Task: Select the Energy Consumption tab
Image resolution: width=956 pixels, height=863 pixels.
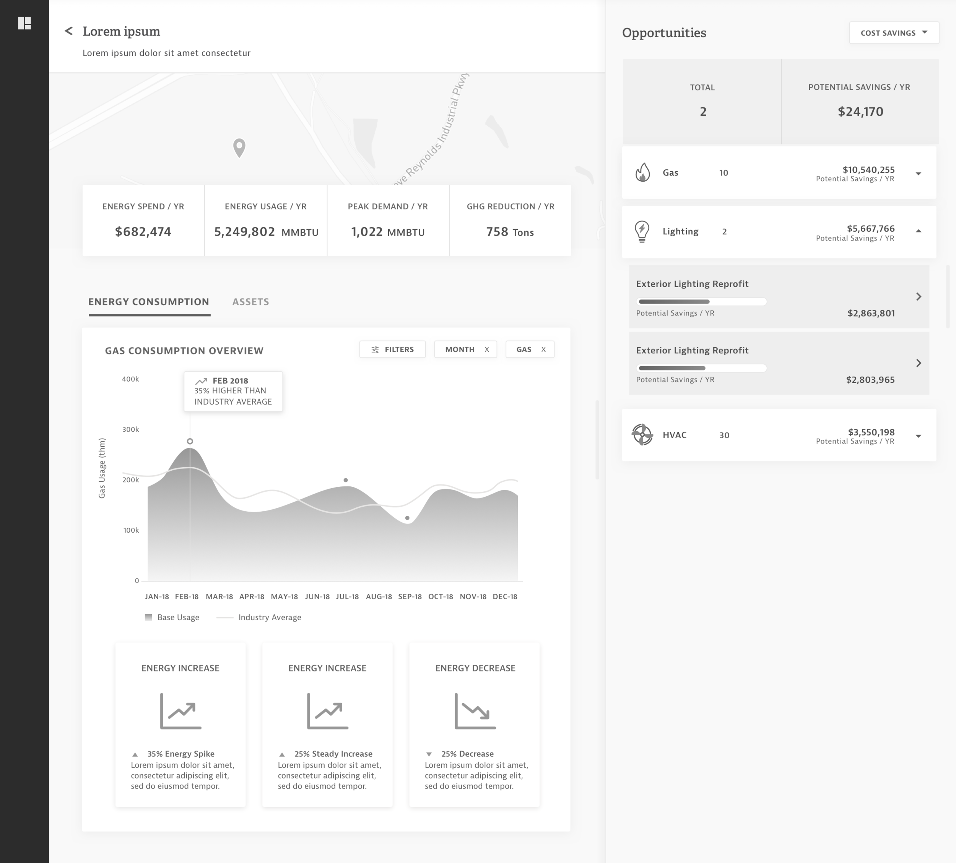Action: (148, 302)
